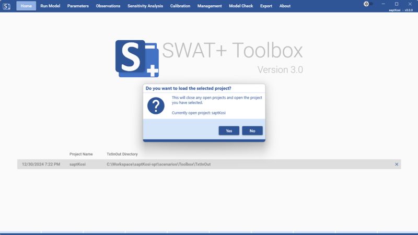Click the TxtInOut Directory column header

(122, 154)
